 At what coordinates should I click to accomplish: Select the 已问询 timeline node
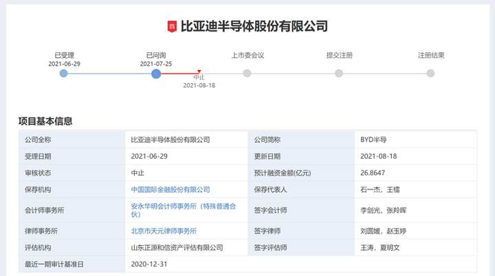coord(156,74)
